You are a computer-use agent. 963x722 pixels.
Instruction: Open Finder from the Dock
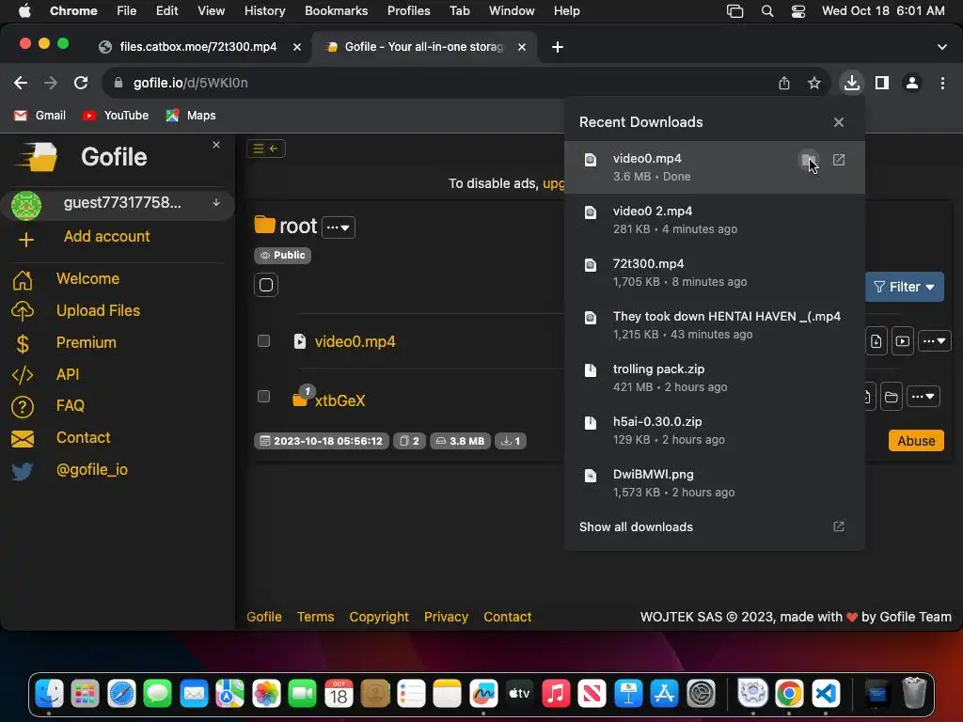[x=49, y=694]
